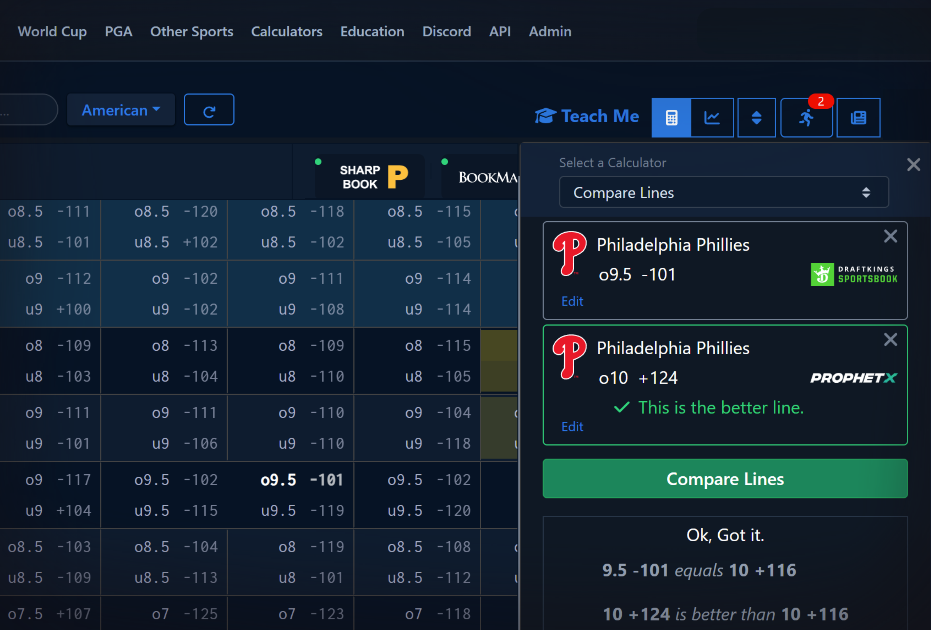The height and width of the screenshot is (630, 931).
Task: Click the Teach Me graduation cap link
Action: click(x=587, y=116)
